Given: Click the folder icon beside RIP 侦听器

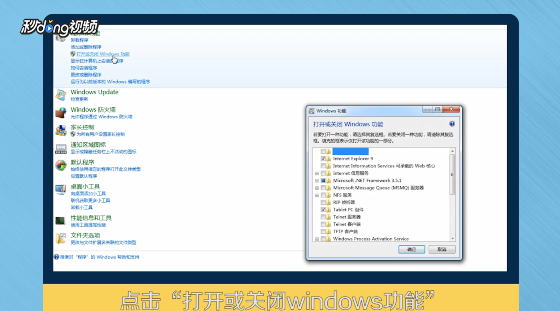Looking at the screenshot, I should click(328, 202).
